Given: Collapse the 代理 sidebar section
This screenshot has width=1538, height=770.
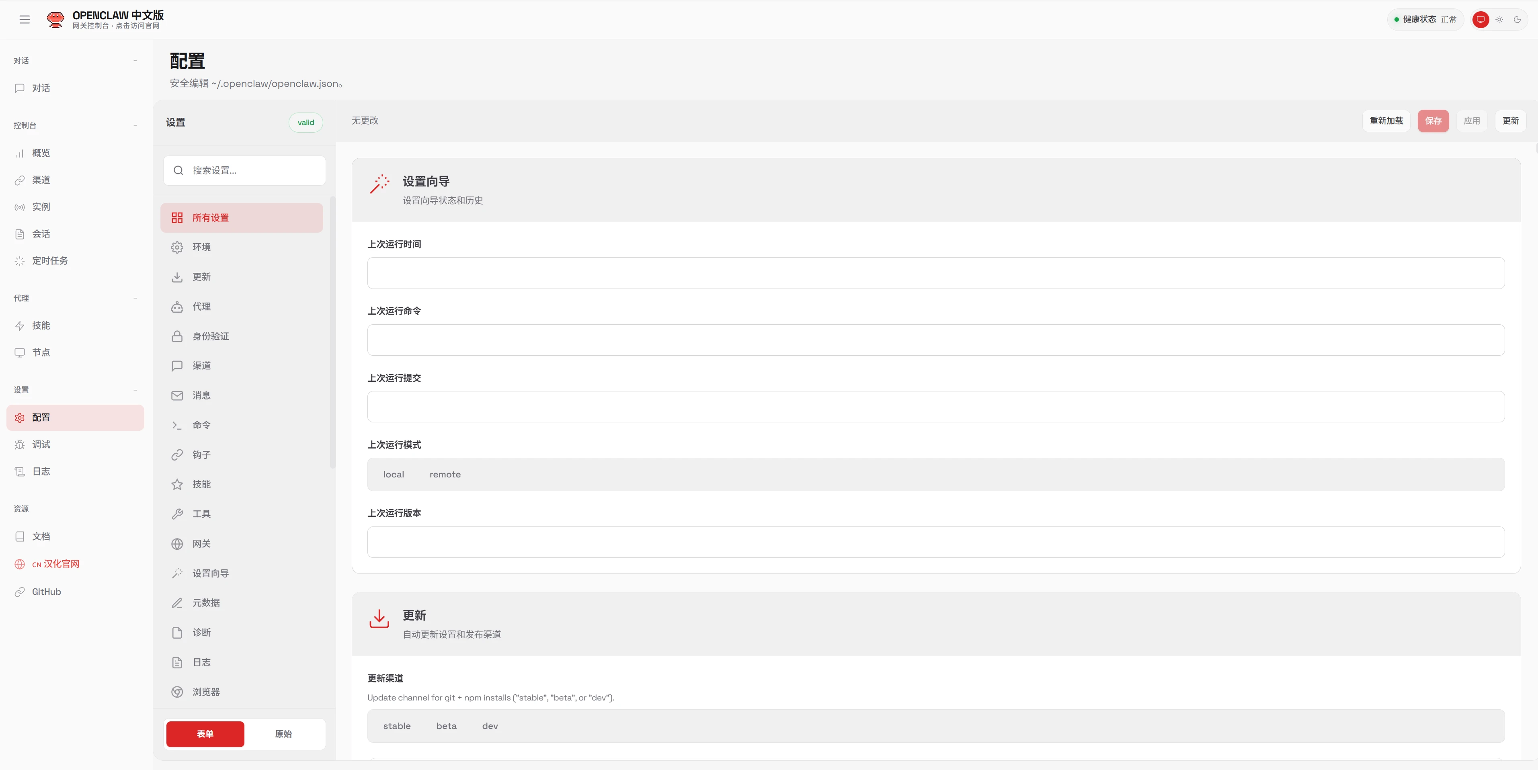Looking at the screenshot, I should [135, 298].
